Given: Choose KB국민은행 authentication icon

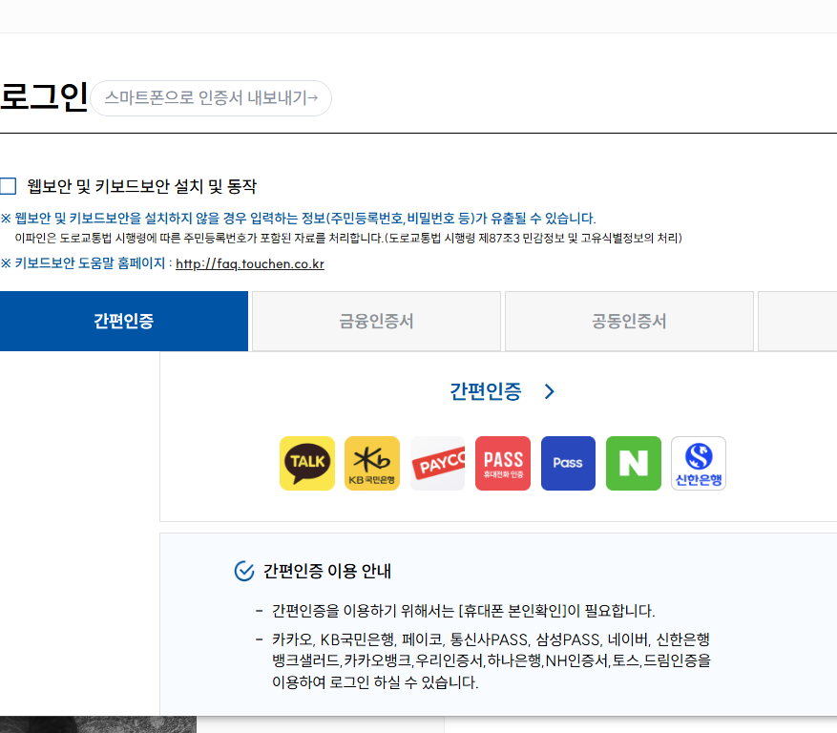Looking at the screenshot, I should tap(372, 463).
